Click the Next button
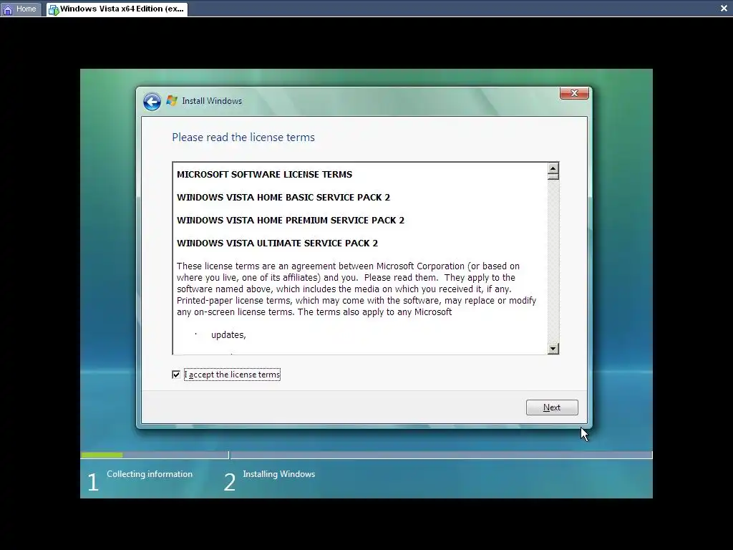The width and height of the screenshot is (733, 550). point(552,407)
